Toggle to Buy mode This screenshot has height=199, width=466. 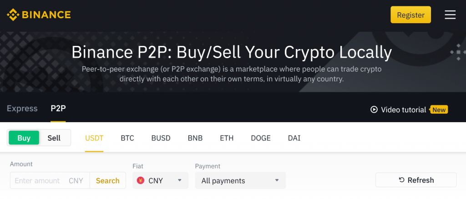pyautogui.click(x=24, y=138)
